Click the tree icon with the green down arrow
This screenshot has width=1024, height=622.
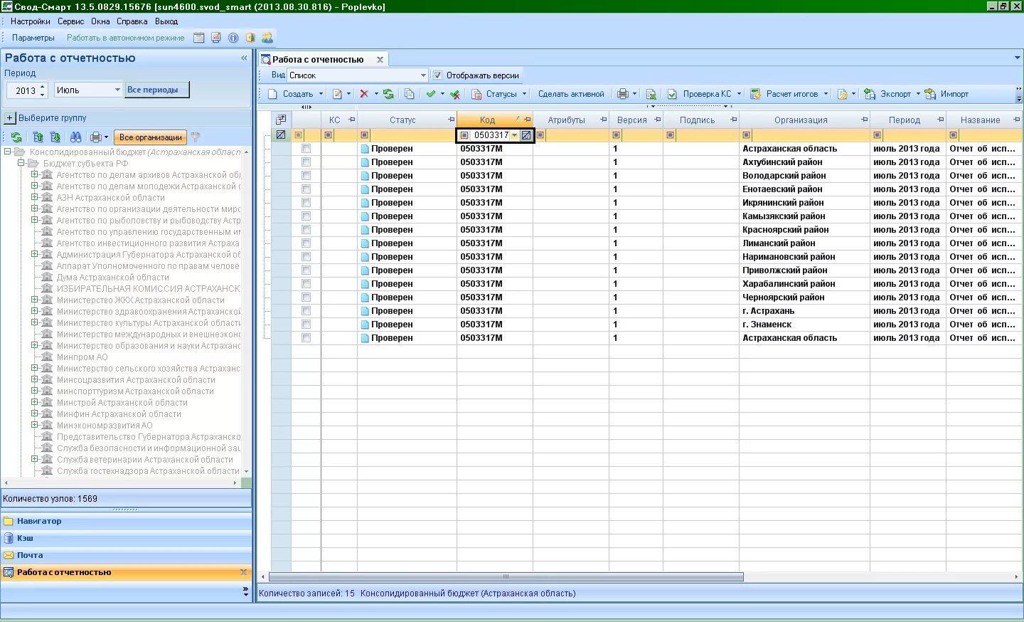[x=55, y=137]
